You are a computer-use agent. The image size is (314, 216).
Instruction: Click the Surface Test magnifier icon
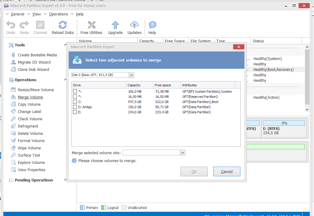(13, 155)
